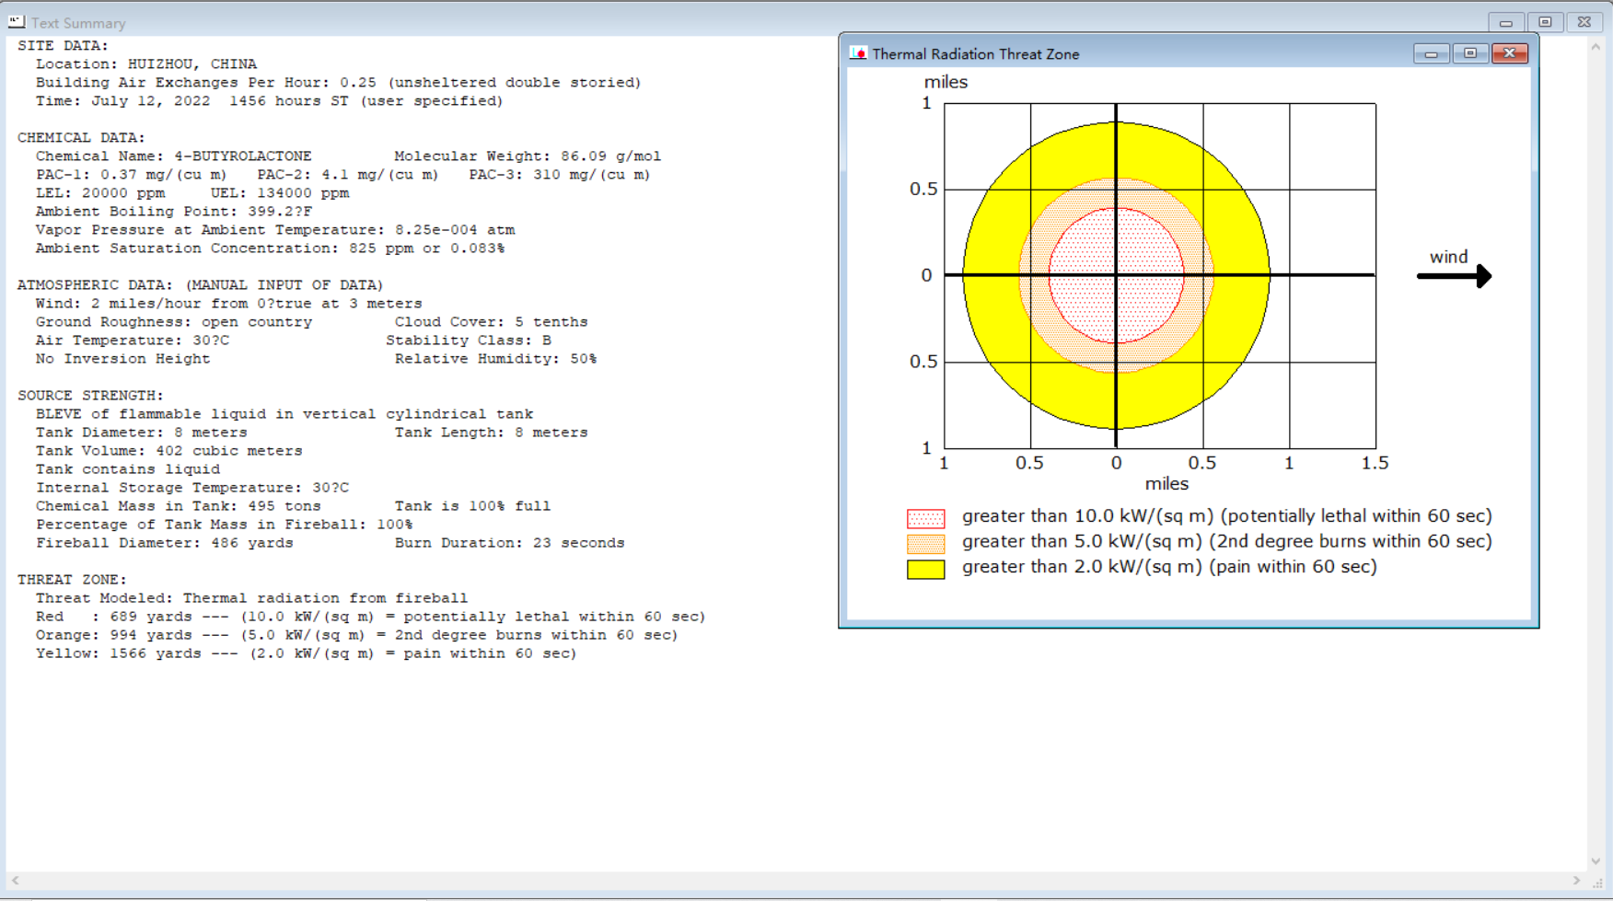1613x901 pixels.
Task: Click the yellow 2.0 kW legend swatch
Action: pos(925,570)
